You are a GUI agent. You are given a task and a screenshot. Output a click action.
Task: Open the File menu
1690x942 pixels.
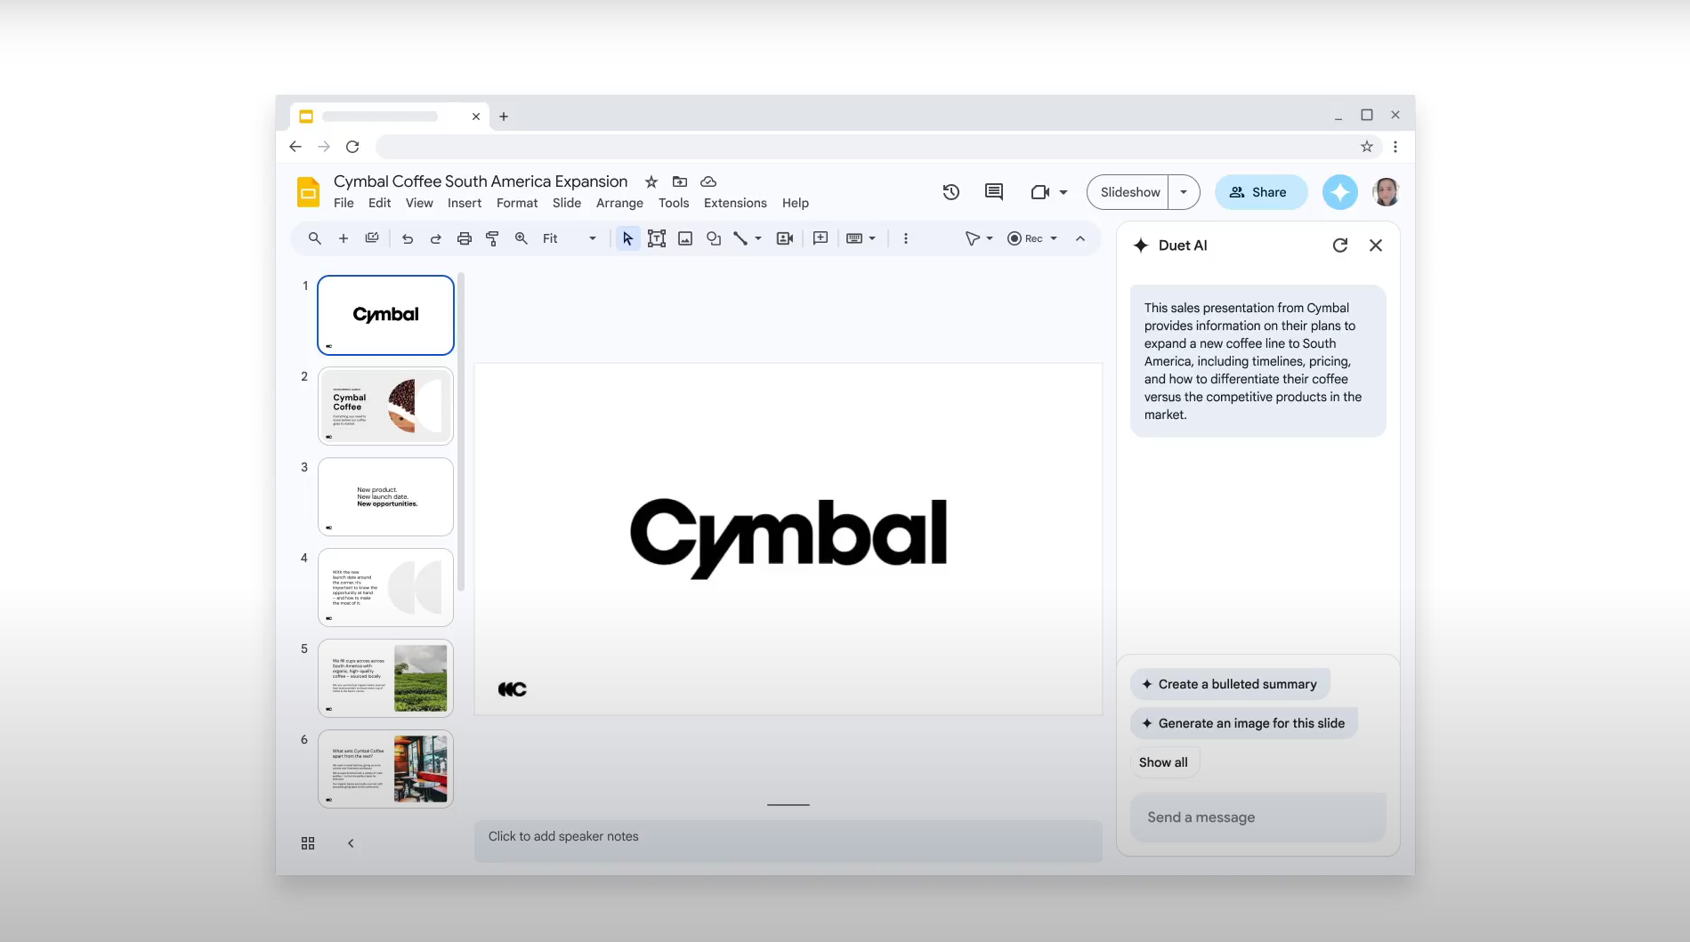coord(344,203)
